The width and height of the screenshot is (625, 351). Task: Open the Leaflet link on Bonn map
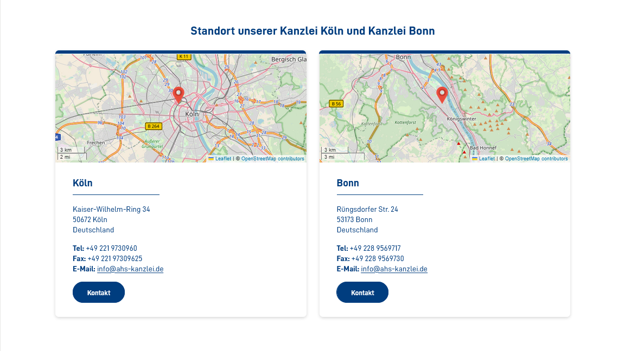(487, 159)
